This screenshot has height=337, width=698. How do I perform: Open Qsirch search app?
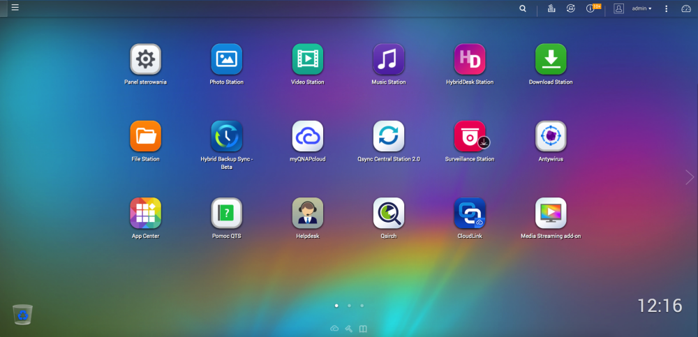pos(389,213)
